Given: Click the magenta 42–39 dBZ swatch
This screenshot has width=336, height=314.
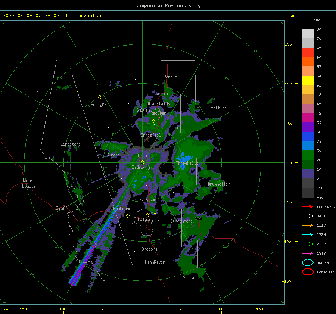Looking at the screenshot, I should 308,118.
